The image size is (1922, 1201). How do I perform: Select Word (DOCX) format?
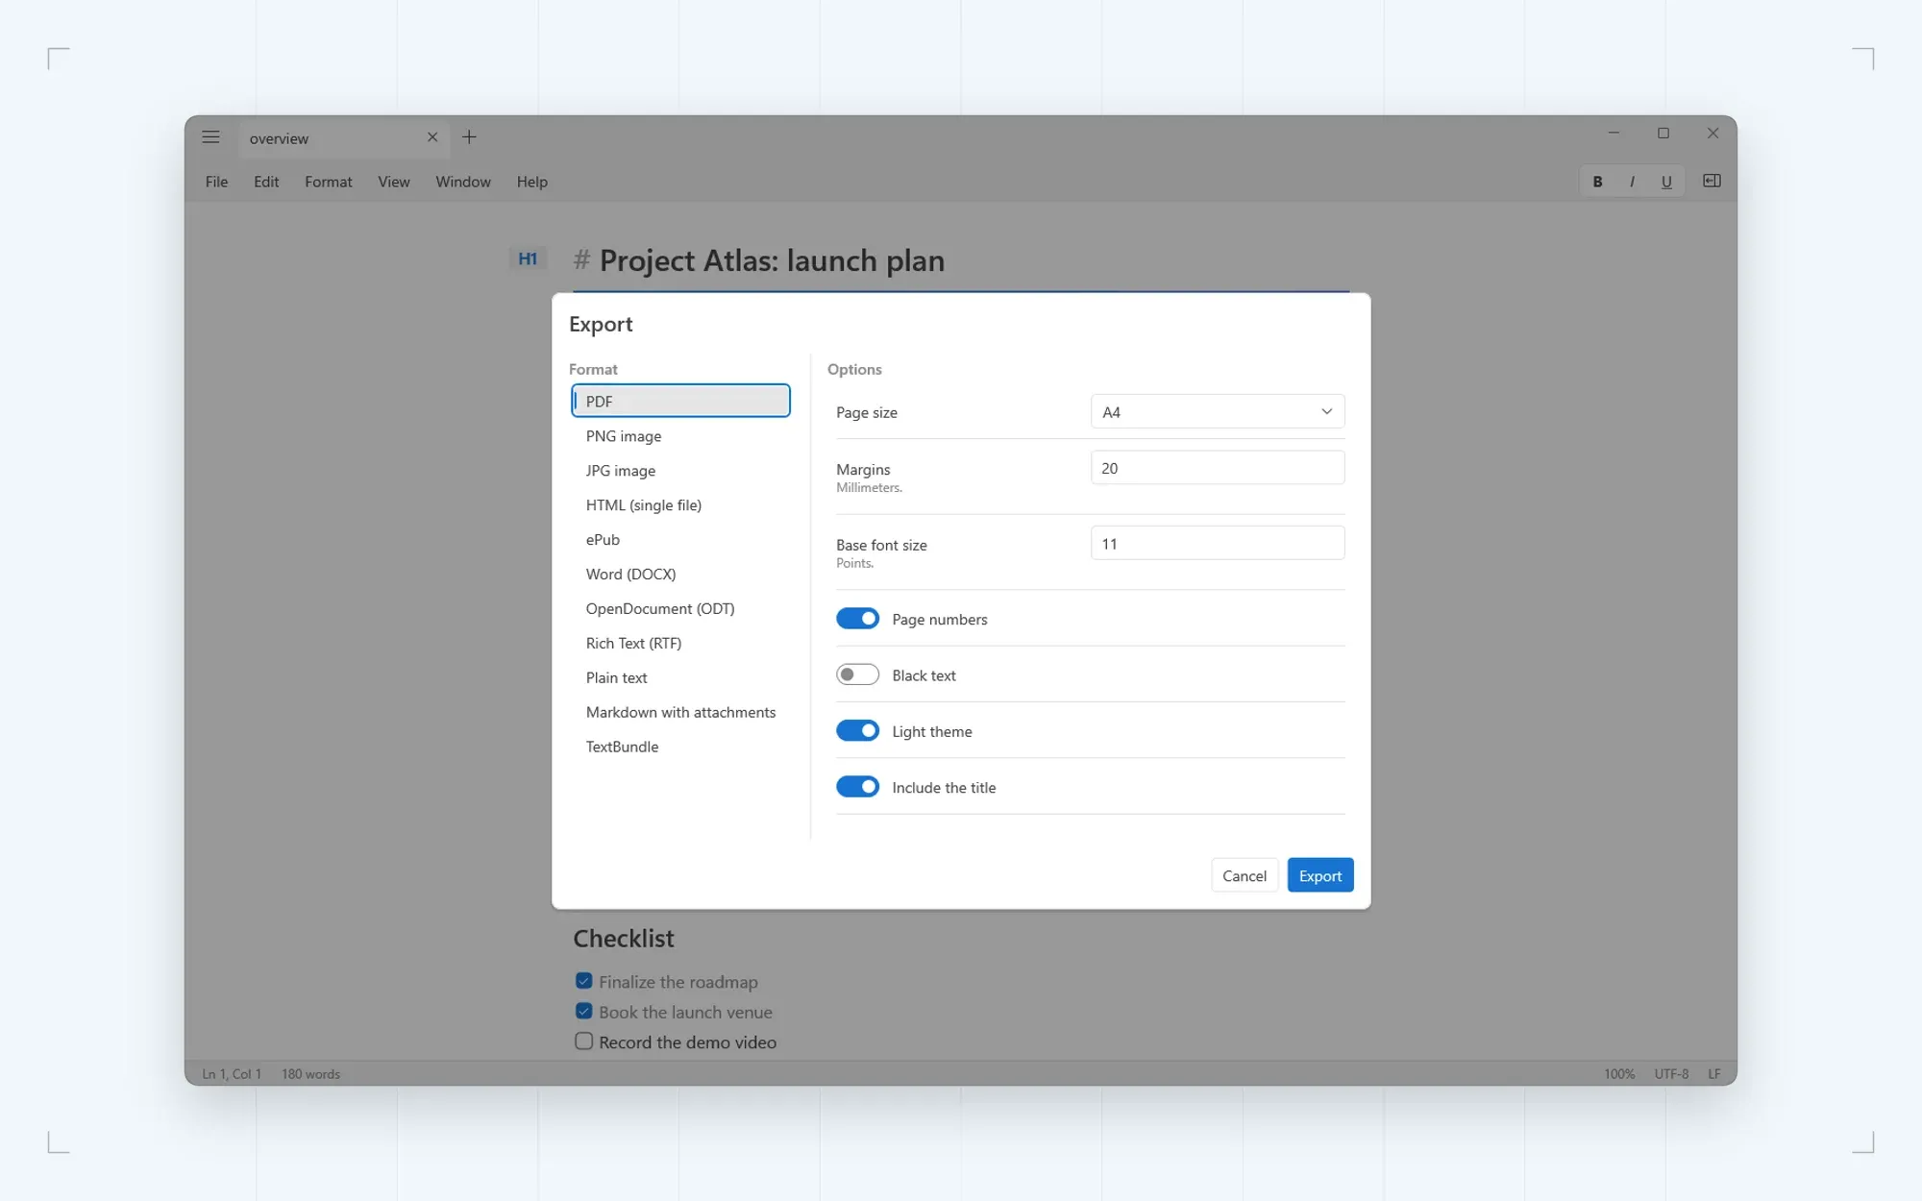click(x=680, y=575)
